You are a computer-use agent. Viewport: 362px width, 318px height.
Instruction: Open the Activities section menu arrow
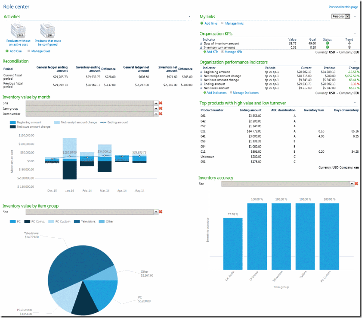click(x=190, y=16)
